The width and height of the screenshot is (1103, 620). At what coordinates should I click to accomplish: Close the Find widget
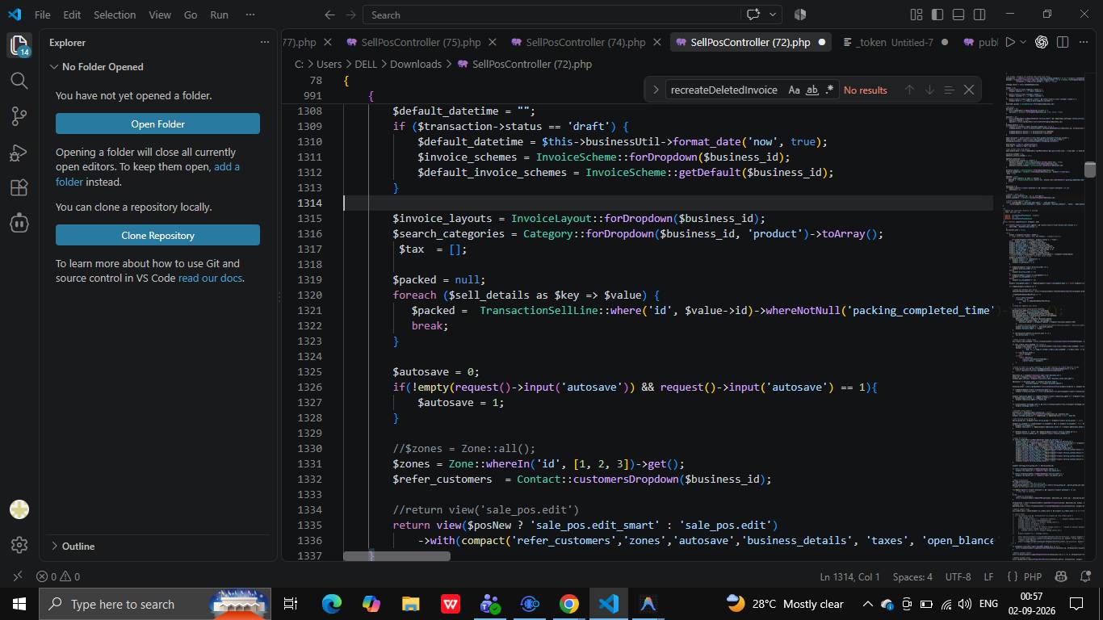pos(969,90)
